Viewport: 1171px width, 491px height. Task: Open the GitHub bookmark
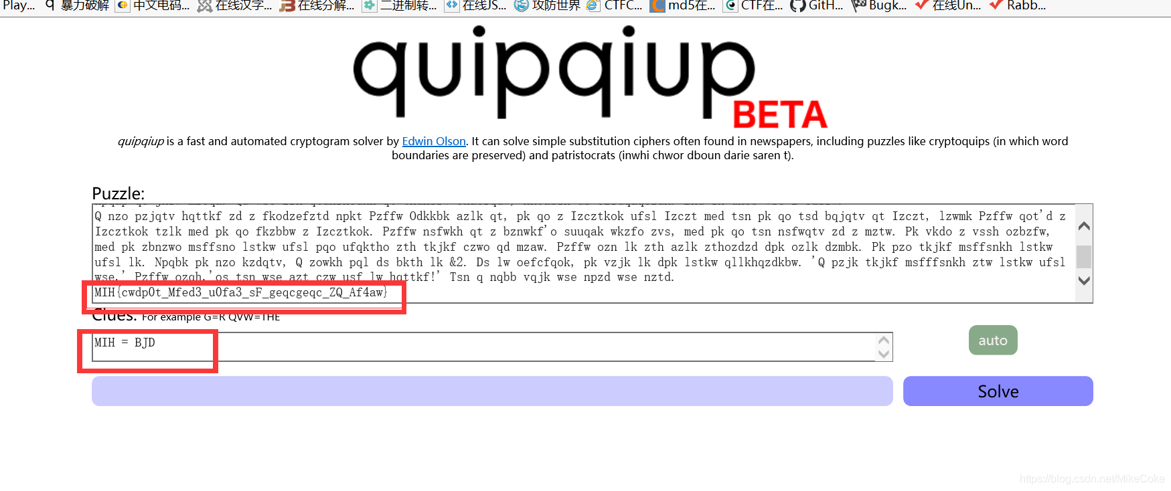[817, 6]
